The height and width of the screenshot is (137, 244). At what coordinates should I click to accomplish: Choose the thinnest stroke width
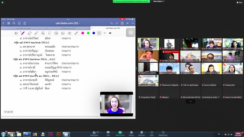99,33
